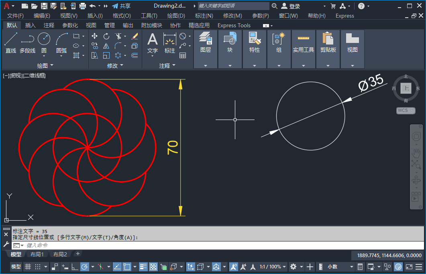This screenshot has height=274, width=426.
Task: Switch to the 布局1 layout tab
Action: [37, 254]
